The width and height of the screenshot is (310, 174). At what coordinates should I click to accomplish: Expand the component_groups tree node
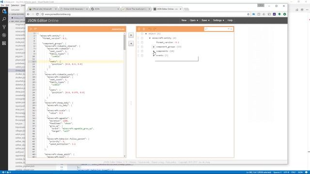[154, 47]
